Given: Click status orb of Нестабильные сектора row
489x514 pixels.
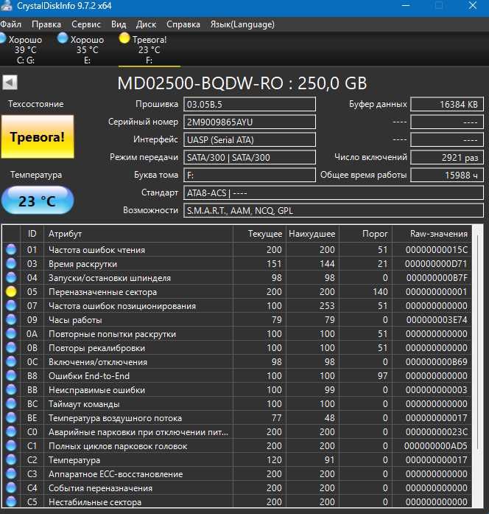Looking at the screenshot, I should pyautogui.click(x=11, y=501).
